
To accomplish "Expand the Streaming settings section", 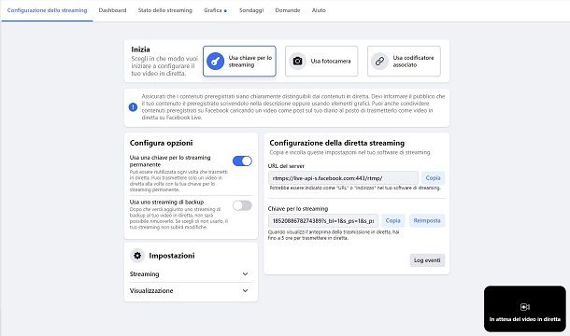I will [191, 273].
